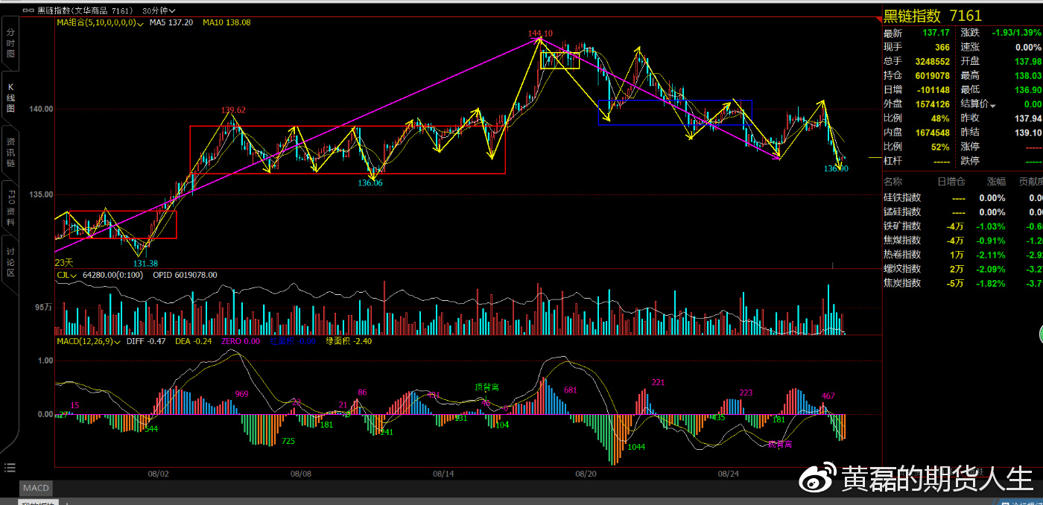Click the 136.06 trough price label

point(370,182)
